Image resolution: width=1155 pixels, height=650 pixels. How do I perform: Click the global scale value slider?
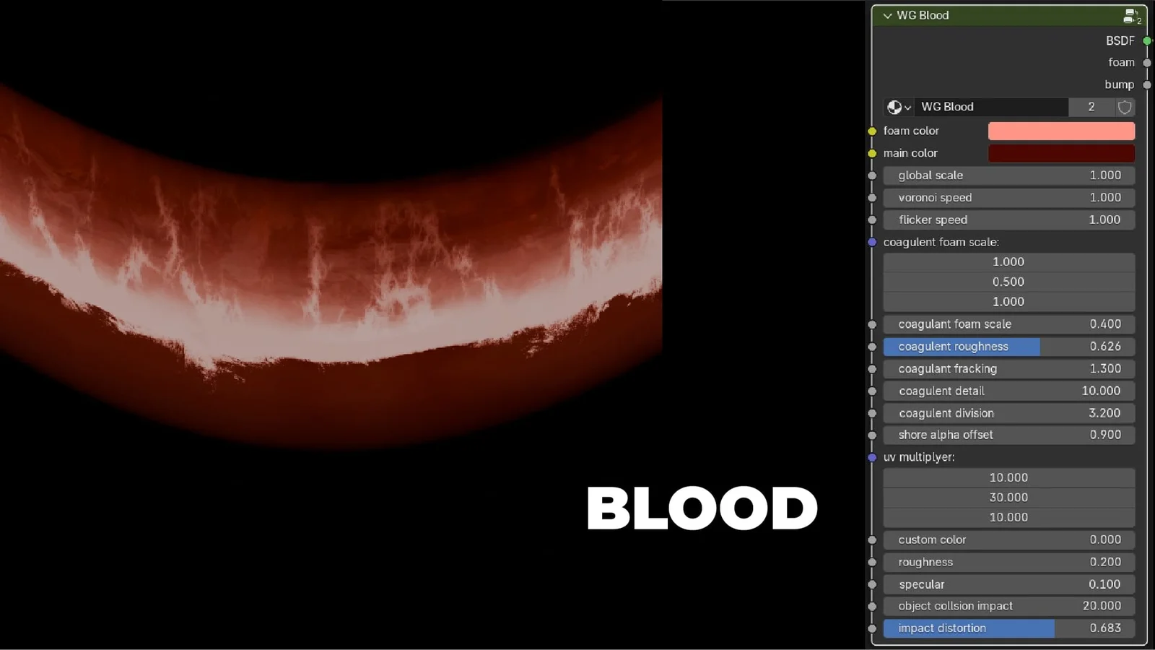(1008, 175)
